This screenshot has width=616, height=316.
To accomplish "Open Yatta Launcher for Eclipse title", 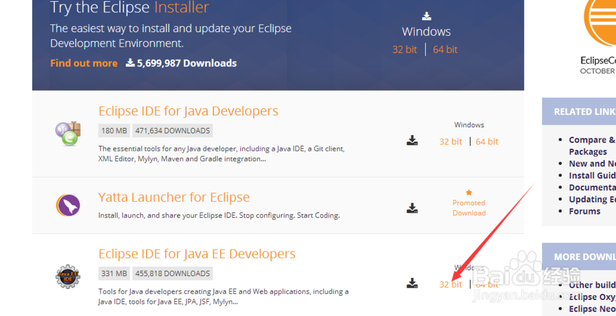I will [x=174, y=197].
